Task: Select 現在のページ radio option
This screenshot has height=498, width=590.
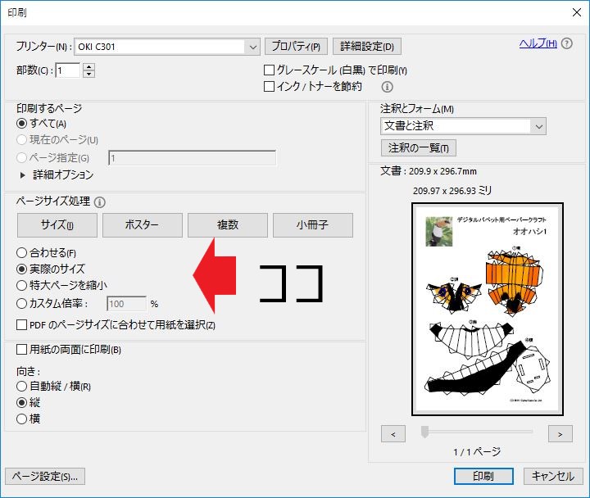Action: point(22,139)
